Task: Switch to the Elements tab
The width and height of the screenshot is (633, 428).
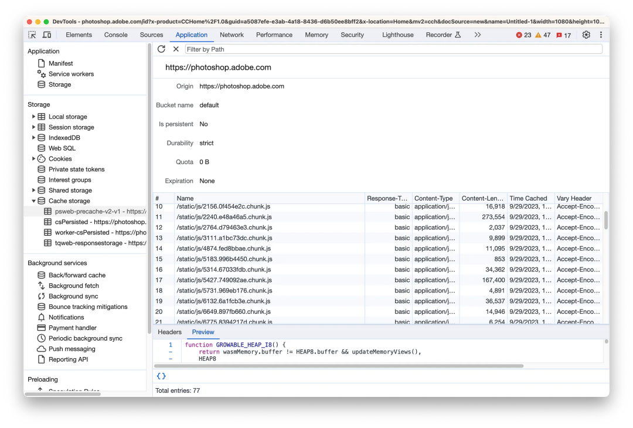Action: click(x=79, y=35)
